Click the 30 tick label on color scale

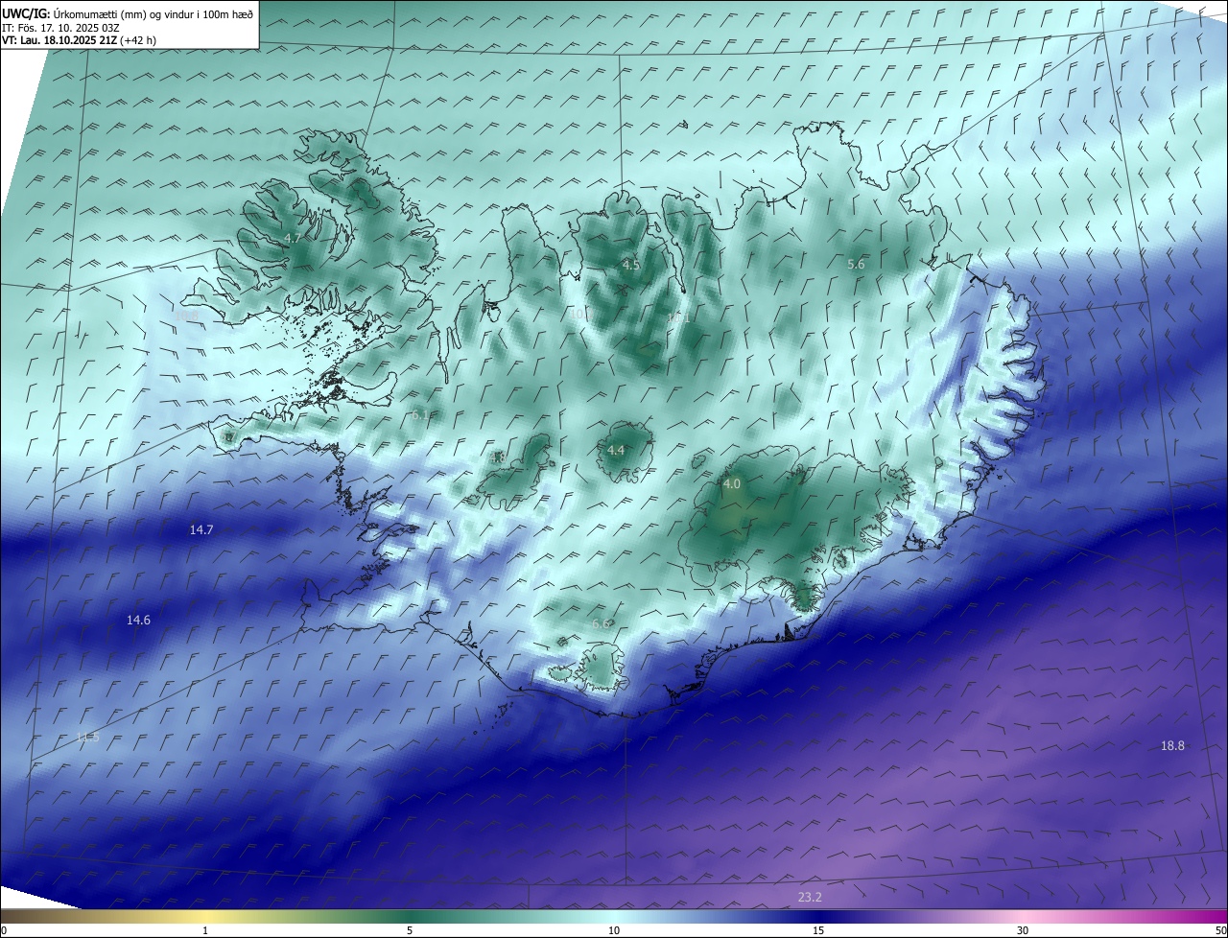pos(1023,930)
